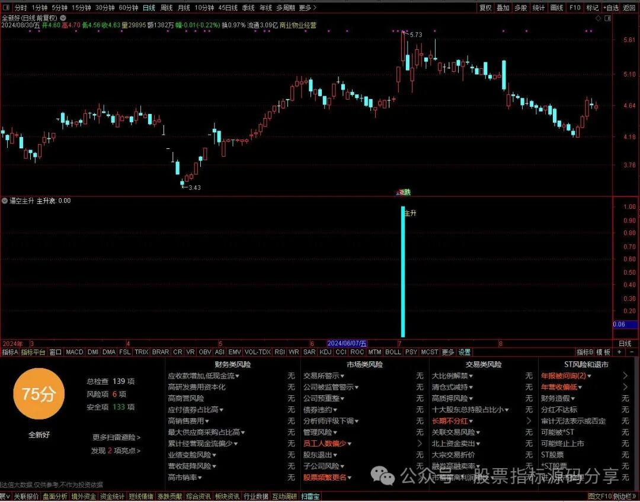Click the diamond icon above the price axis
The height and width of the screenshot is (502, 640).
pos(599,18)
